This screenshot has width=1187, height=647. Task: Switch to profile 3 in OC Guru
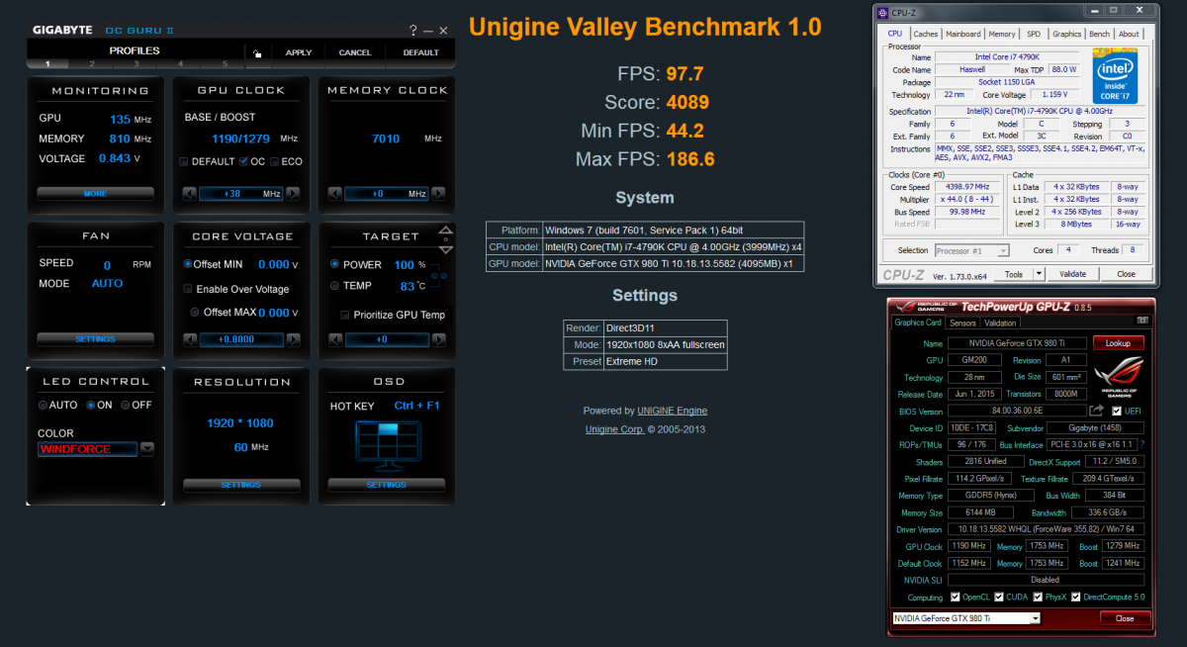136,64
